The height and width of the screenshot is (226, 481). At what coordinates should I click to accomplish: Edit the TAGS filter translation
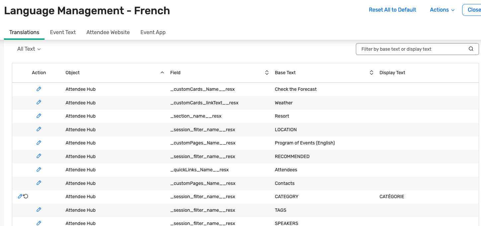pos(39,210)
